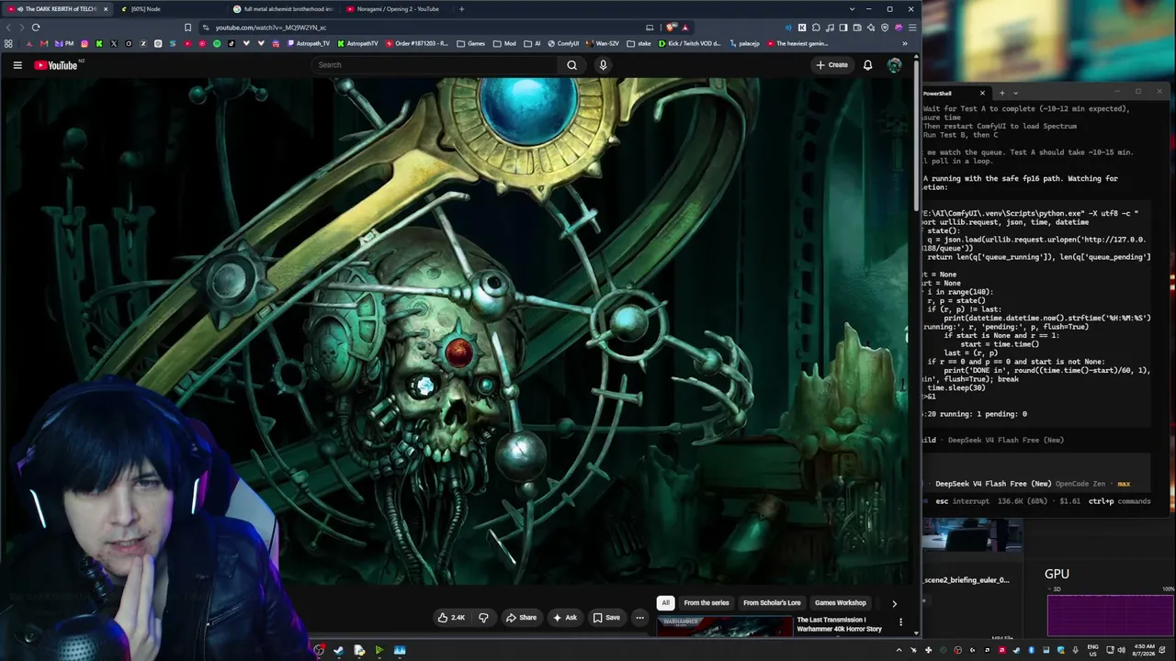The image size is (1176, 661).
Task: Focus the YouTube search field
Action: [434, 65]
